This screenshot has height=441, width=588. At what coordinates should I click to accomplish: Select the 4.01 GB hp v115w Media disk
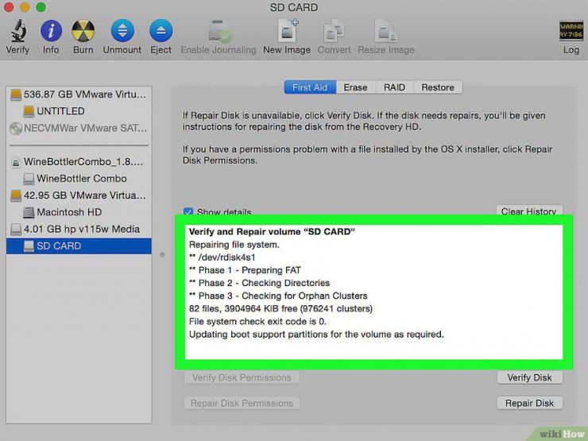79,229
